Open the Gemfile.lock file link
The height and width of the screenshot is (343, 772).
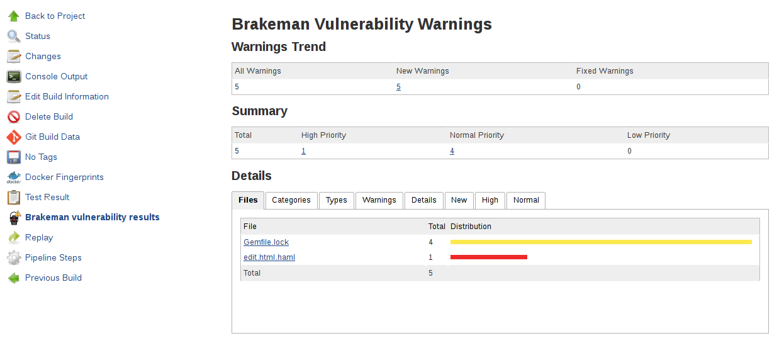pyautogui.click(x=266, y=242)
